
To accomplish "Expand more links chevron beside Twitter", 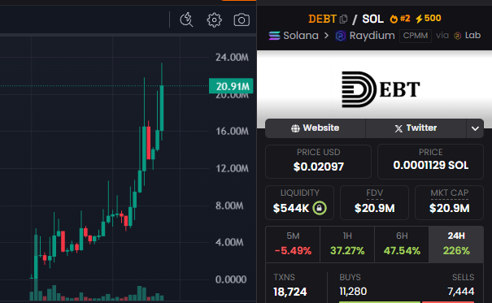I will click(x=475, y=128).
